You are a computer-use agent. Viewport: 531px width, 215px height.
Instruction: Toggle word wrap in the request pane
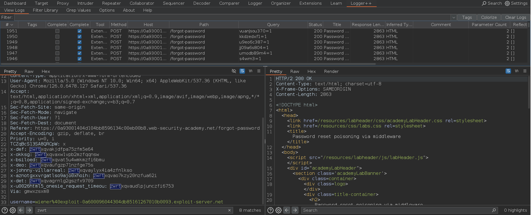coord(242,71)
